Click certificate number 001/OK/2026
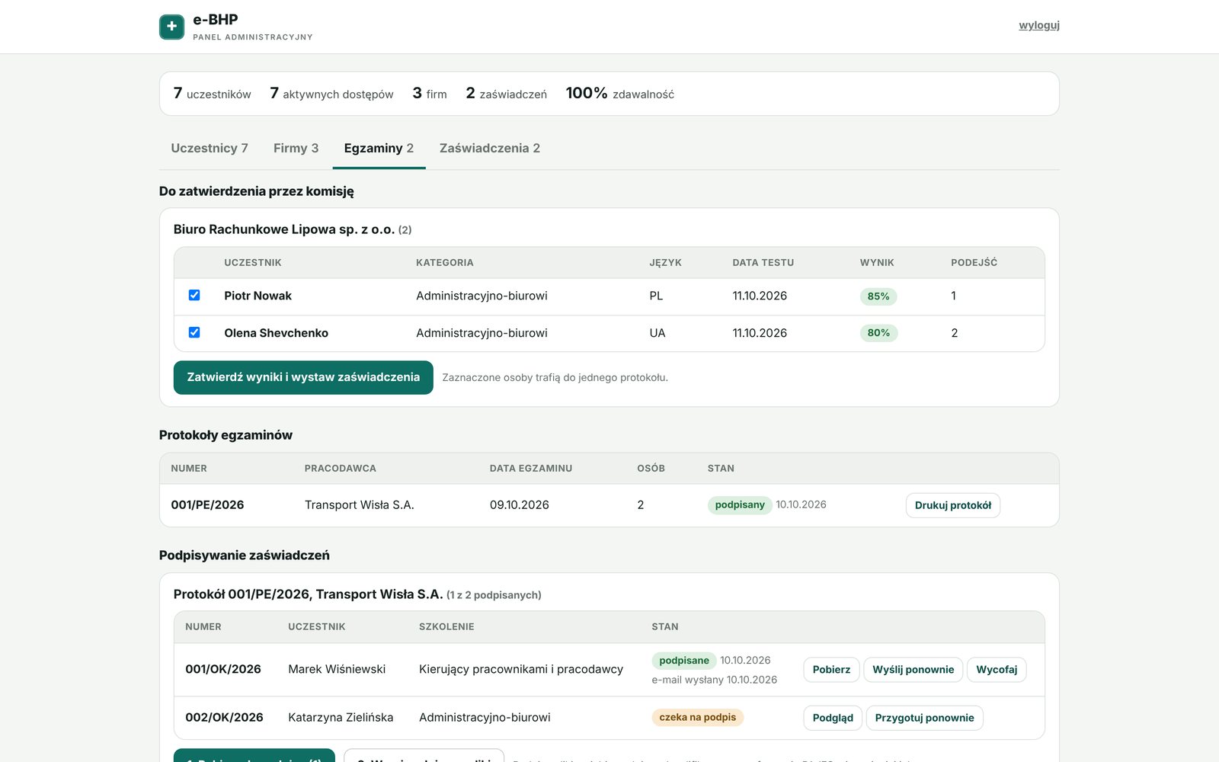Image resolution: width=1219 pixels, height=762 pixels. (223, 669)
